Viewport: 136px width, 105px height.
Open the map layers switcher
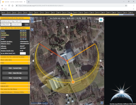(101, 20)
